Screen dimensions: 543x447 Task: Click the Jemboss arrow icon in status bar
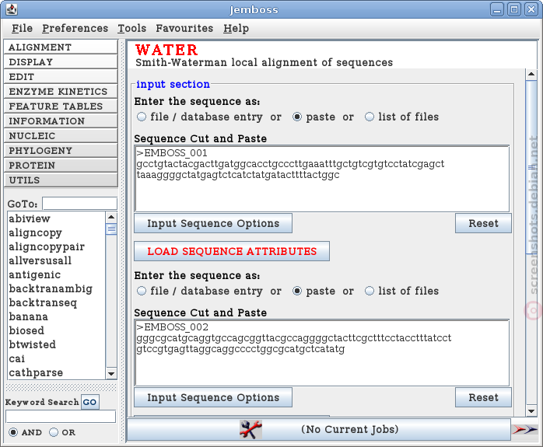pos(524,430)
